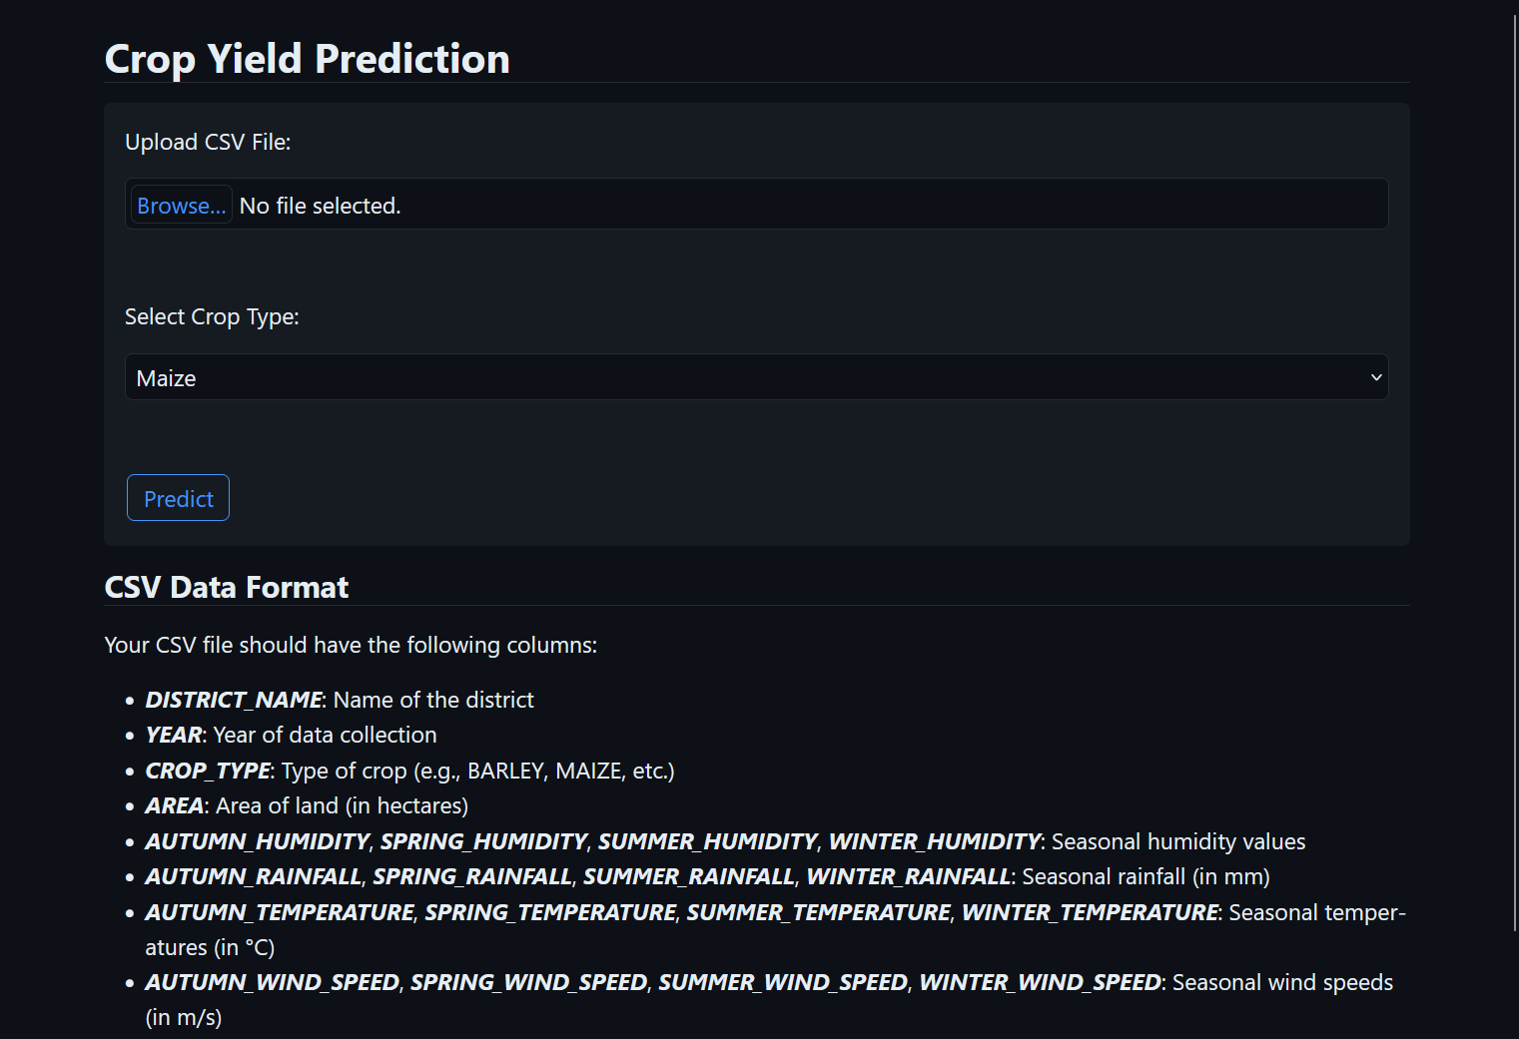Click the 'Crop Yield Prediction' page title
Viewport: 1519px width, 1039px height.
307,58
